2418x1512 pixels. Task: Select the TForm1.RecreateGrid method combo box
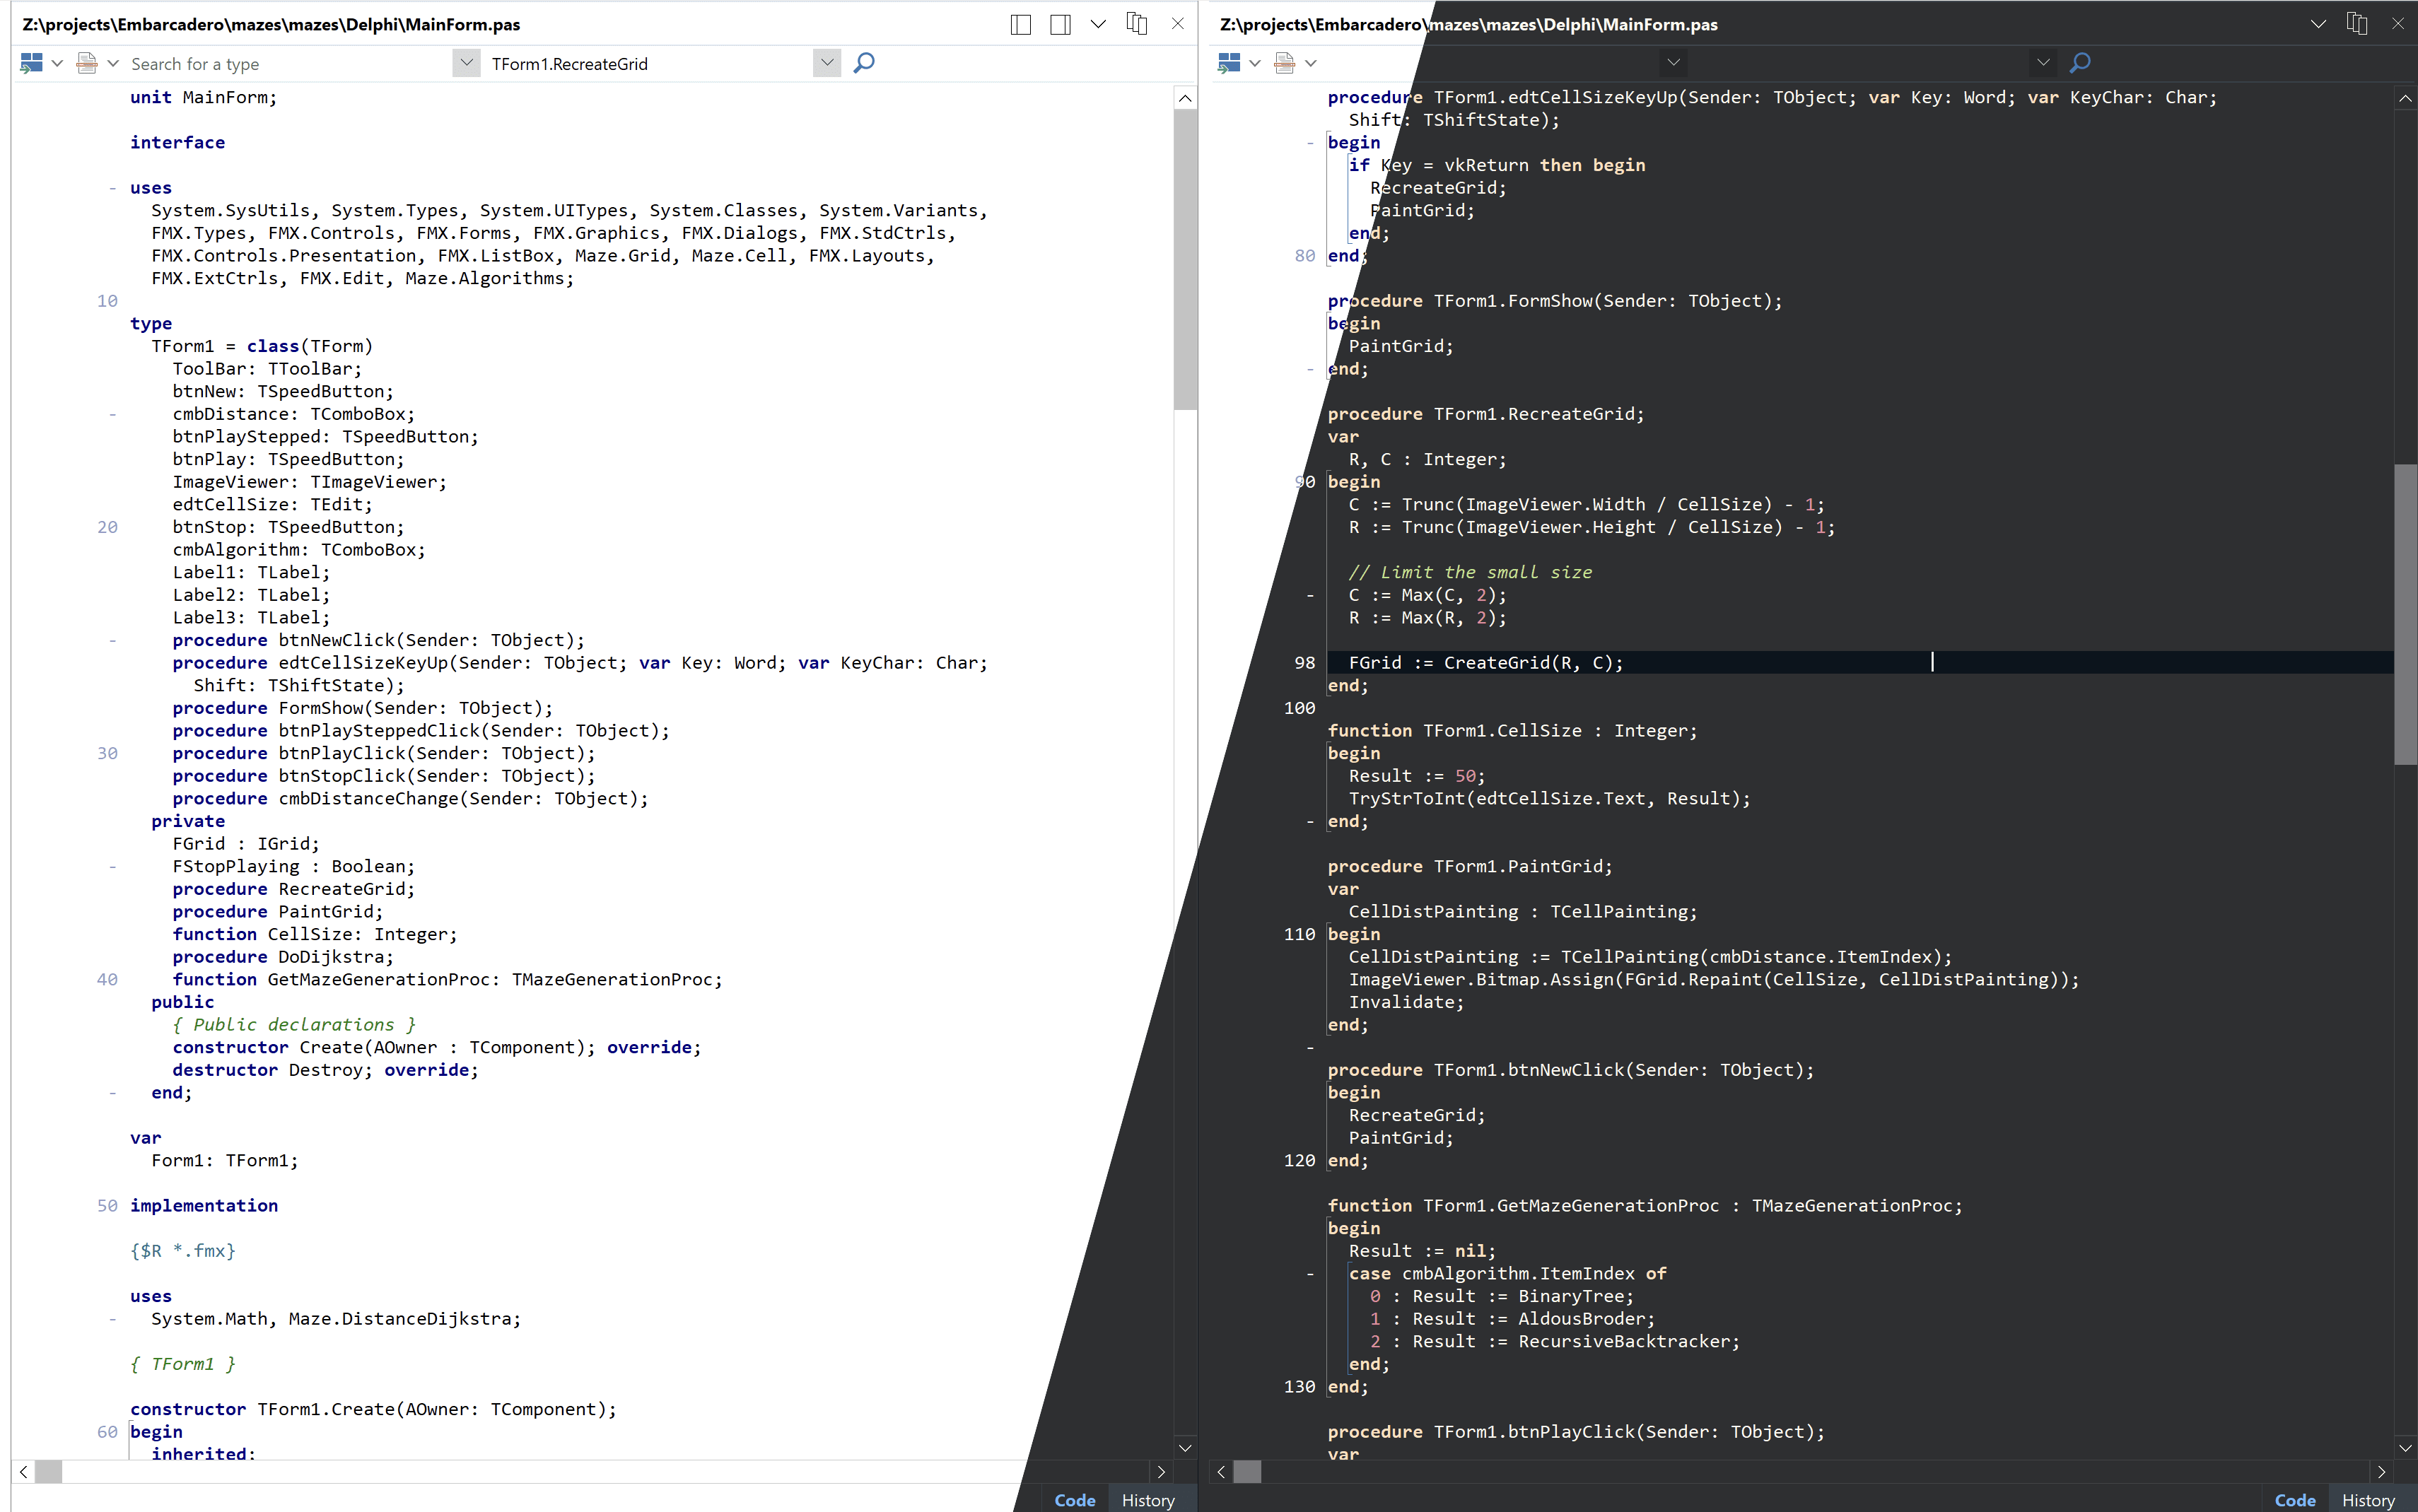click(x=651, y=64)
